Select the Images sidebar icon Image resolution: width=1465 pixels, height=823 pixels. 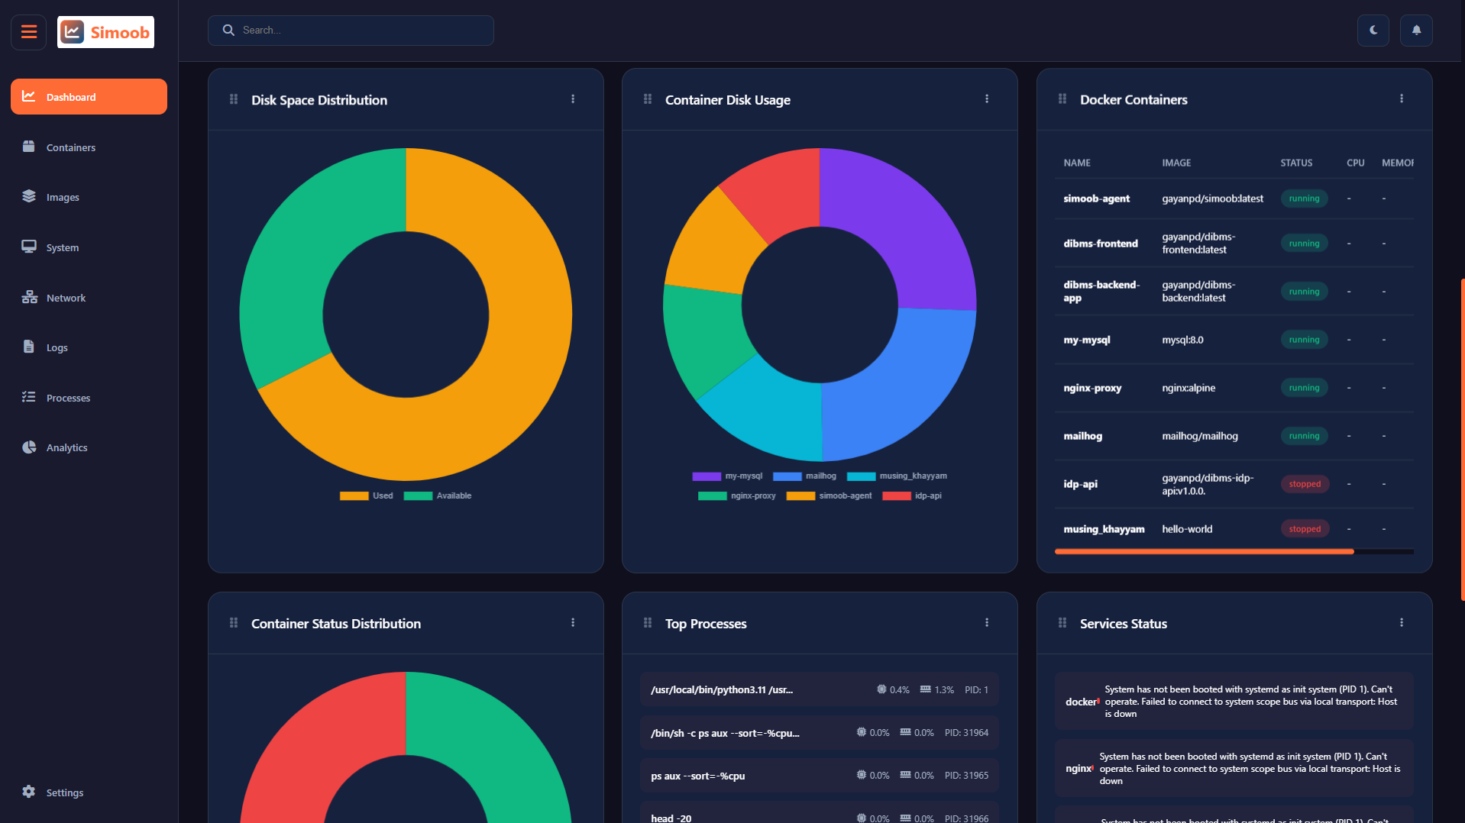coord(63,197)
